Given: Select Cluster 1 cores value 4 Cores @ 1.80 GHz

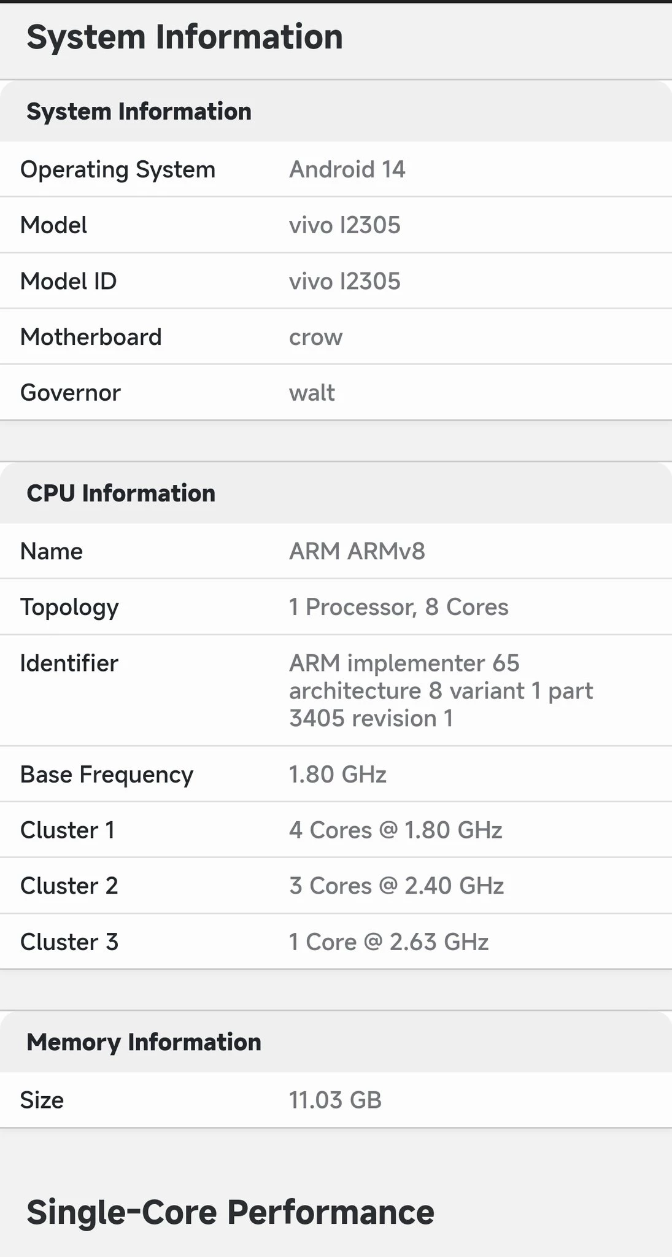Looking at the screenshot, I should (x=396, y=830).
